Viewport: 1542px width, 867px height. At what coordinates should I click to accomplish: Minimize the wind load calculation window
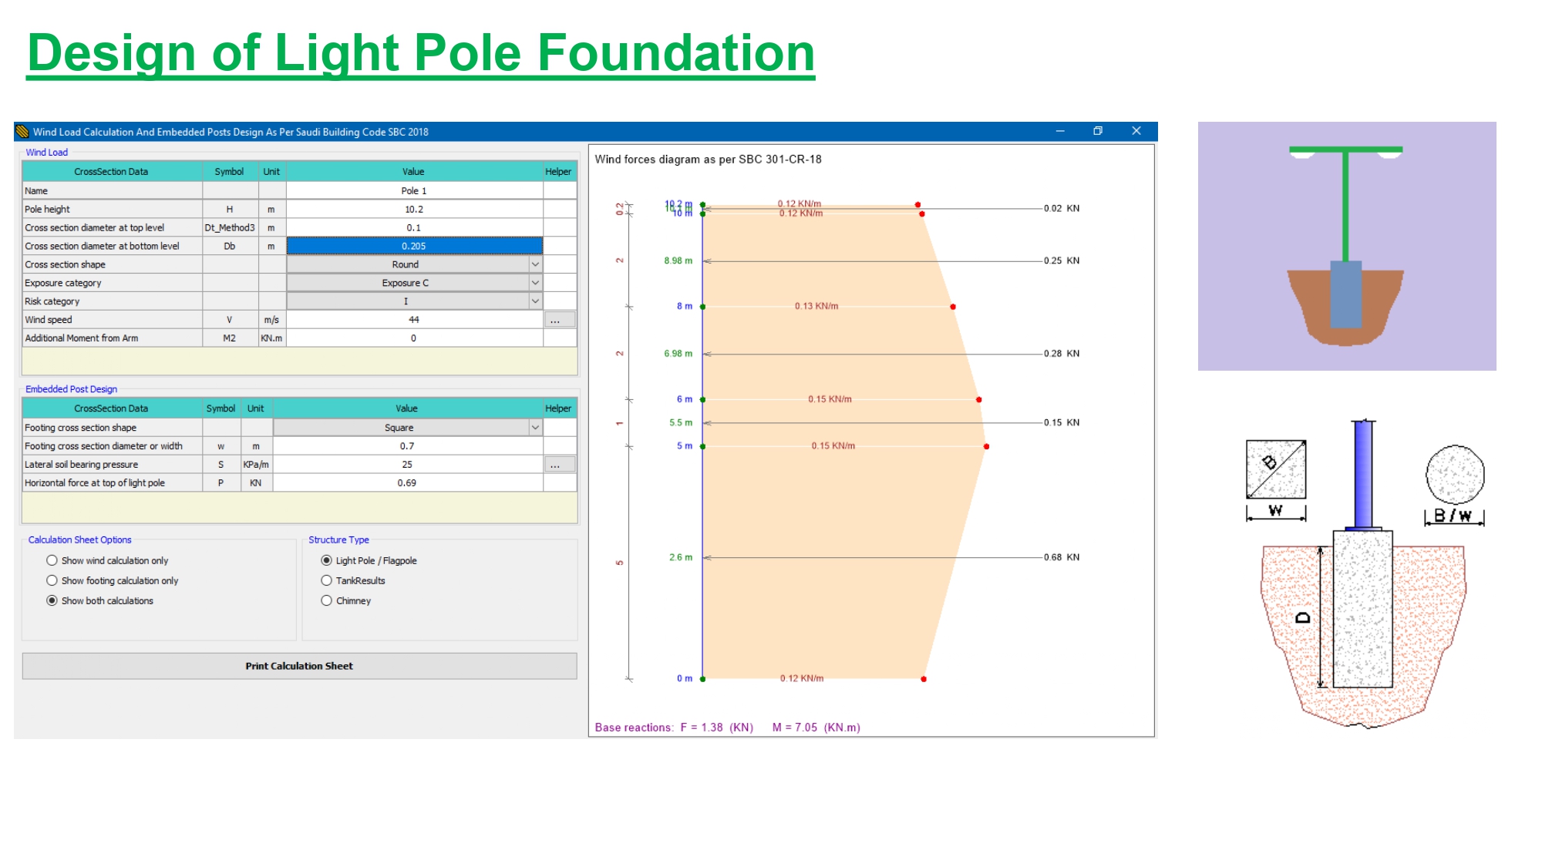click(1060, 131)
